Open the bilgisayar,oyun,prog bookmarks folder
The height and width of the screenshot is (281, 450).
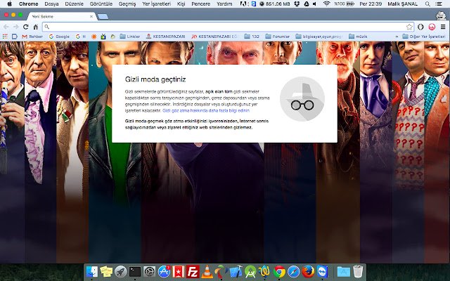pyautogui.click(x=319, y=37)
